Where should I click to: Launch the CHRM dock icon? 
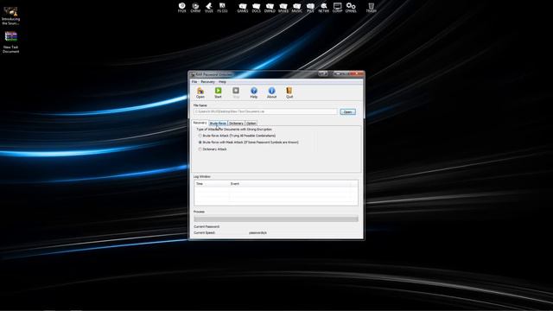coord(195,8)
